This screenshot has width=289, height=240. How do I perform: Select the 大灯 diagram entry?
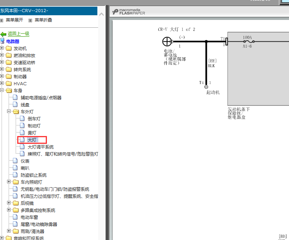click(32, 140)
